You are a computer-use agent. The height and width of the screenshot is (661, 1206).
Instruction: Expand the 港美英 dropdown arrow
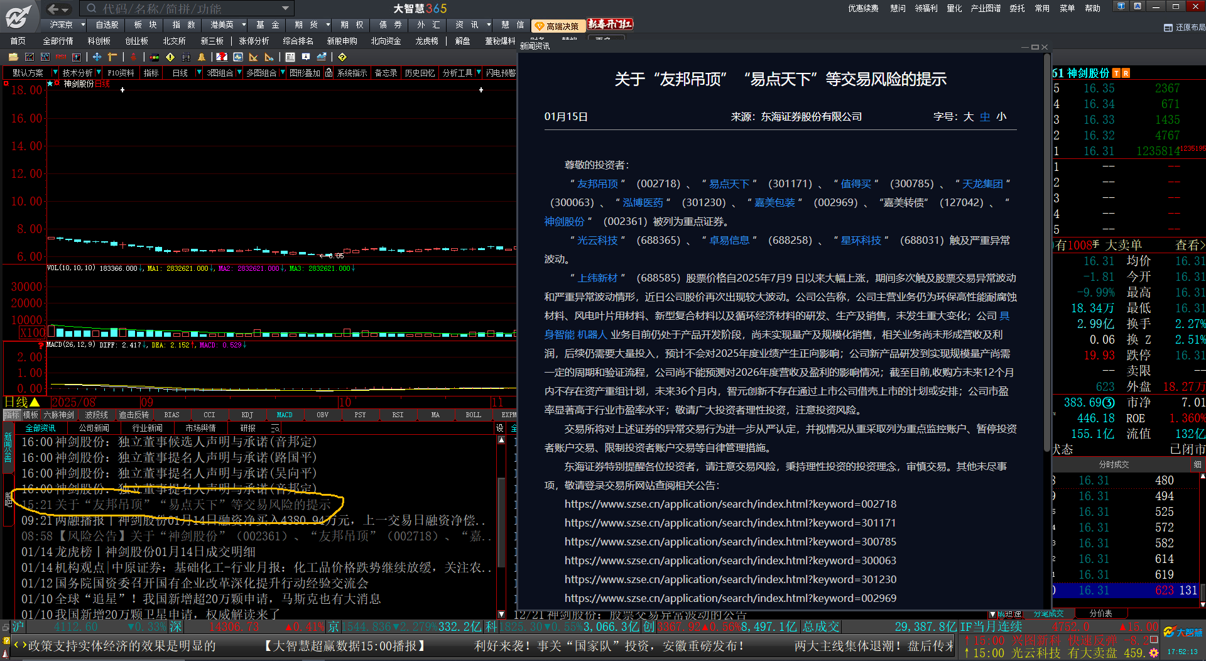[242, 25]
